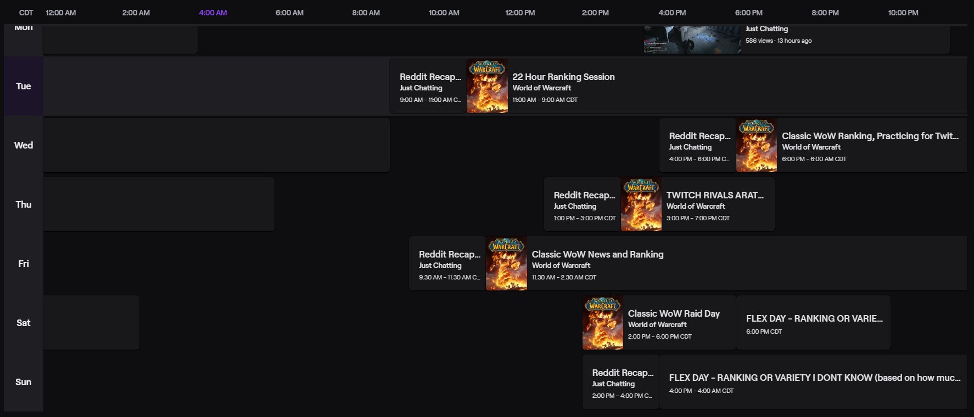Click the 6:00 PM time header
Image resolution: width=974 pixels, height=417 pixels.
coord(749,13)
